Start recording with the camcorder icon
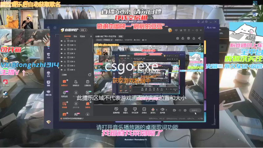The height and width of the screenshot is (148, 263). (174, 110)
